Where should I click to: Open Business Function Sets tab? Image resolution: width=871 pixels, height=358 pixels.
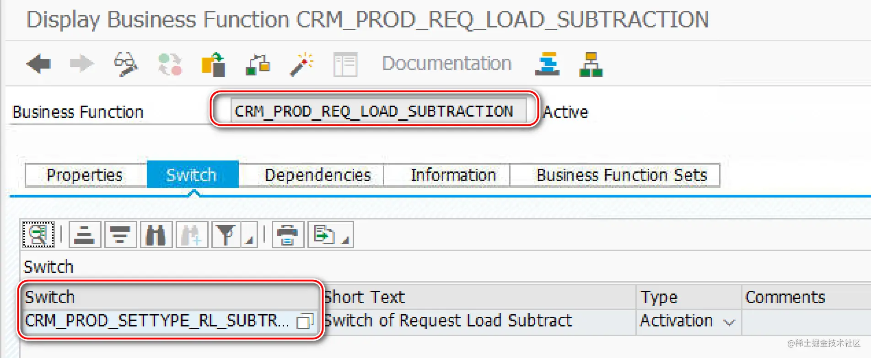point(622,175)
